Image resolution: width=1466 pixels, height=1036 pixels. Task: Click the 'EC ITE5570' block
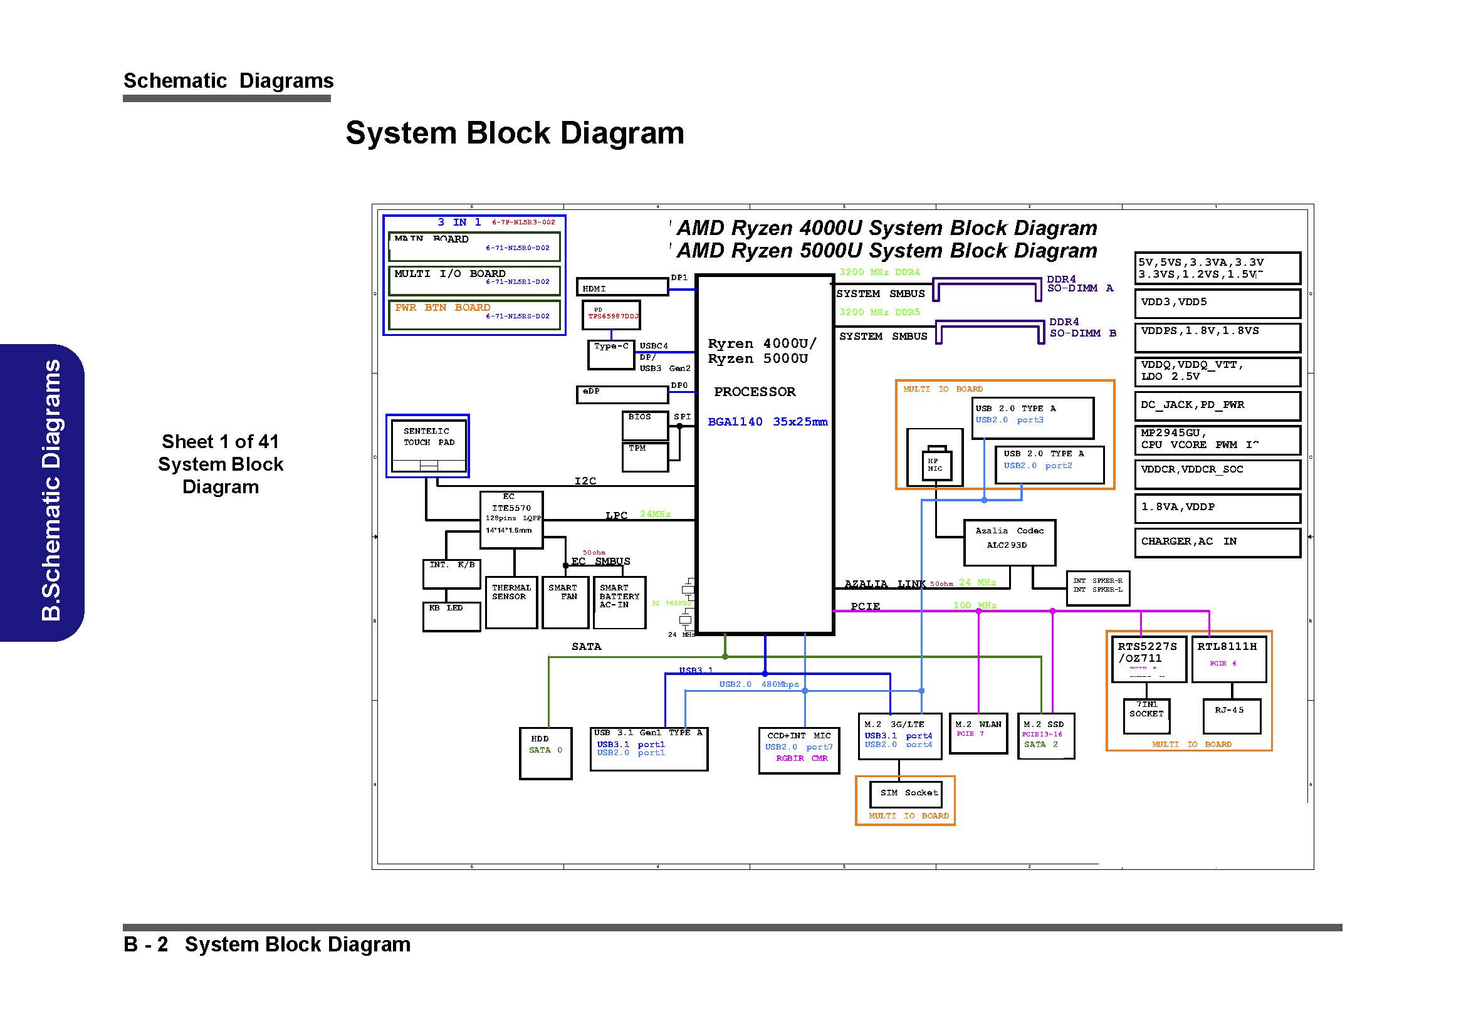(511, 520)
